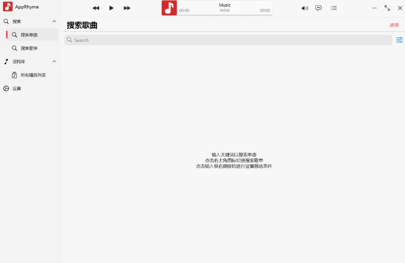Click the red 选项 options link
This screenshot has width=405, height=263.
394,25
